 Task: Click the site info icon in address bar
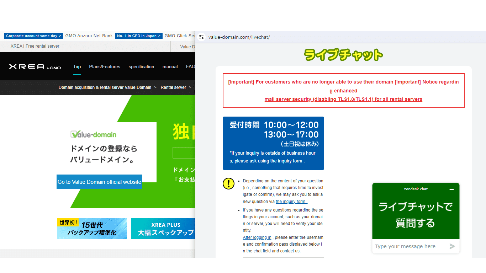tap(202, 37)
